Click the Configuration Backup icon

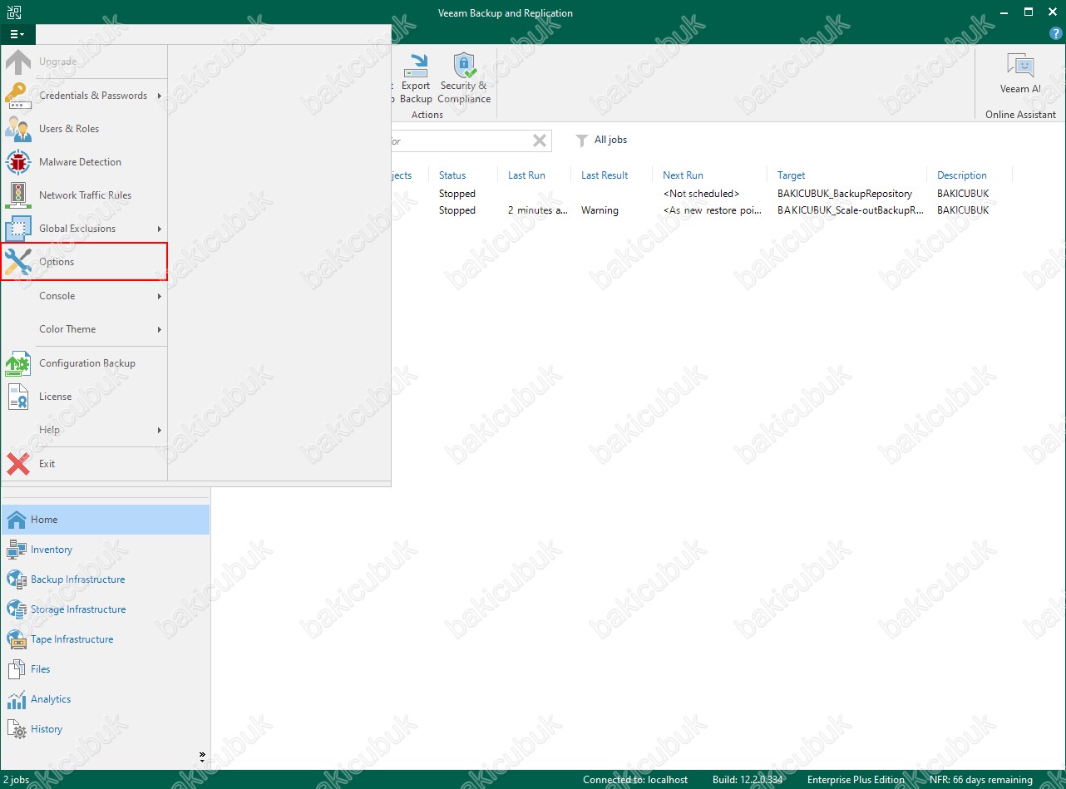point(18,363)
